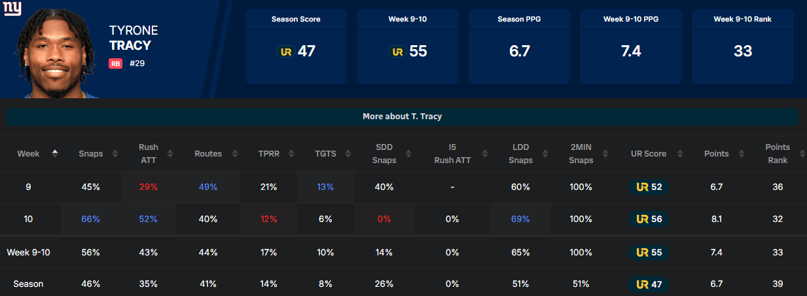Sort table by the Week column
807x296 pixels.
(x=55, y=154)
